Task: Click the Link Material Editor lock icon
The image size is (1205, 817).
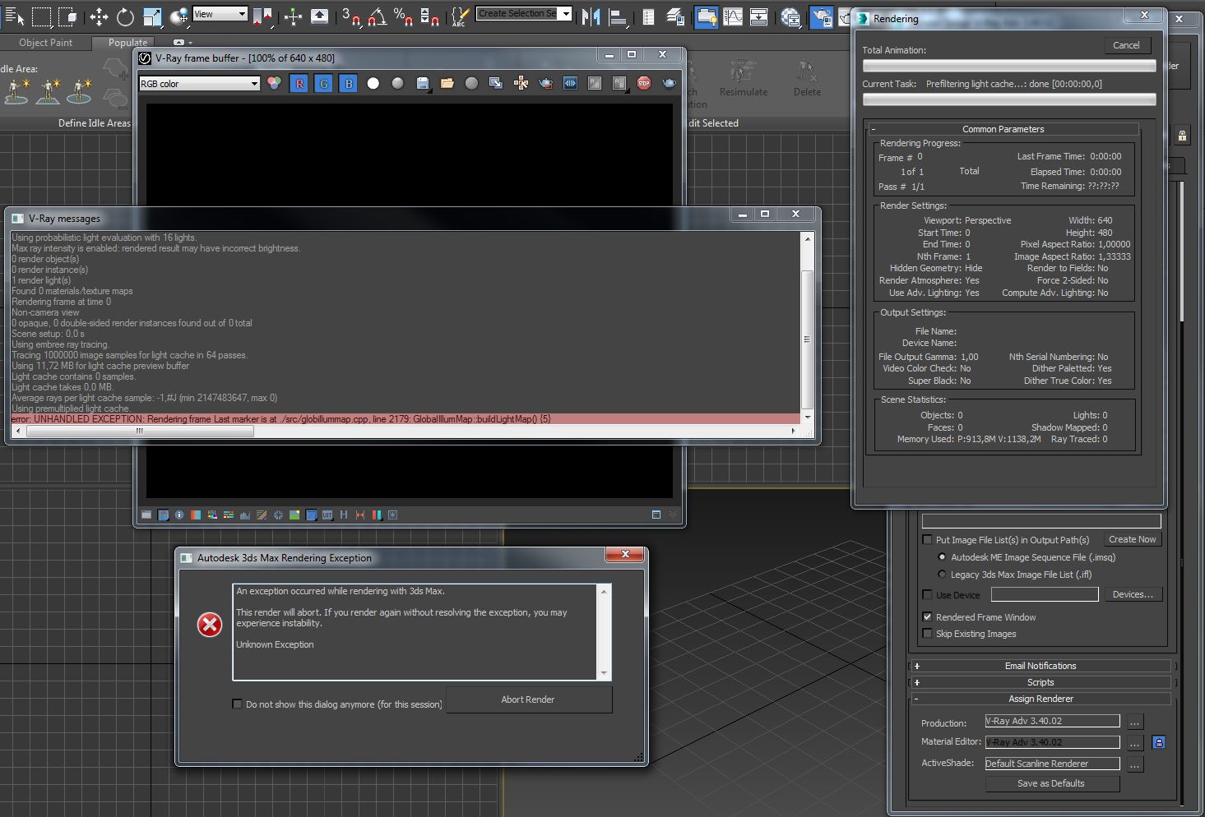Action: [x=1159, y=742]
